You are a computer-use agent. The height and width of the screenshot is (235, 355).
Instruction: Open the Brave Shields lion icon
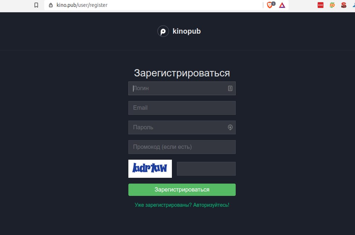(270, 5)
